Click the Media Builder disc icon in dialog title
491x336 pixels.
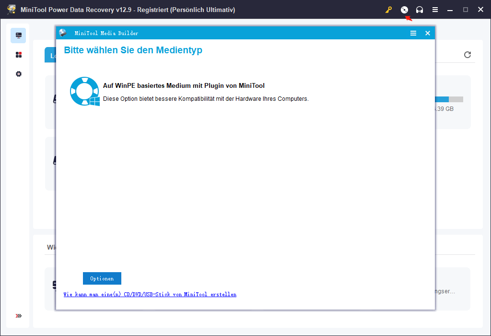pyautogui.click(x=63, y=33)
